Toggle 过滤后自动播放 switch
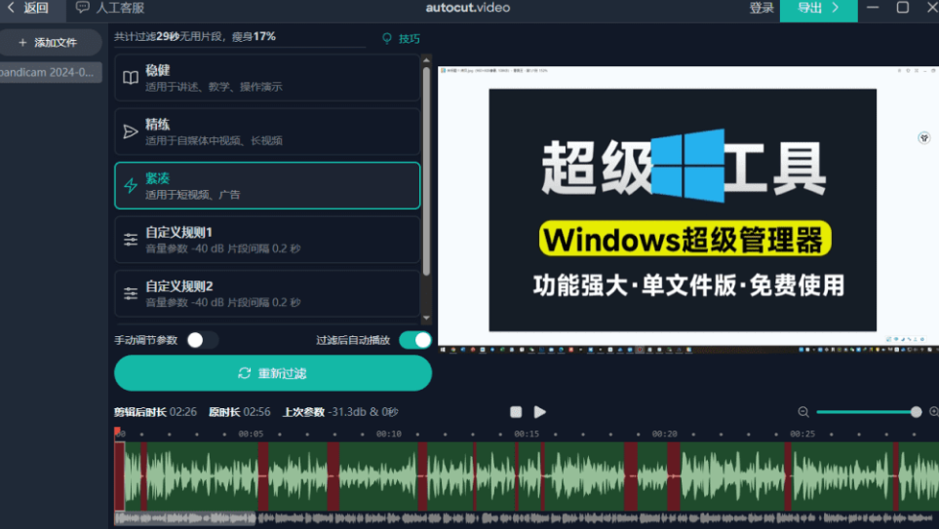939x529 pixels. pos(415,340)
